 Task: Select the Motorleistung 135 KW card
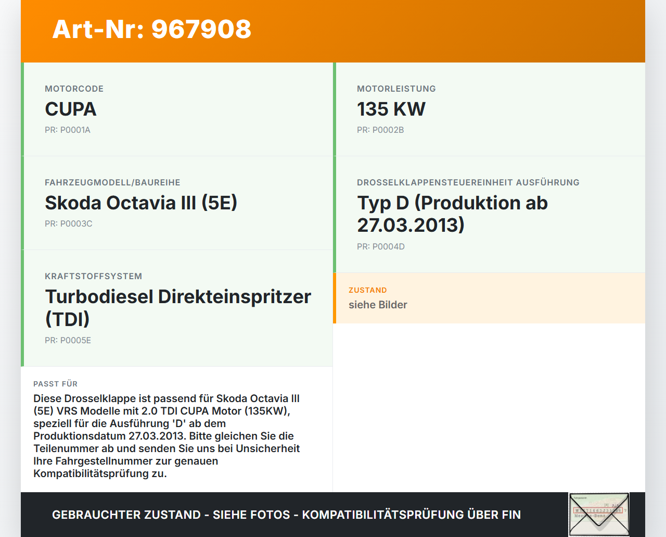coord(489,109)
